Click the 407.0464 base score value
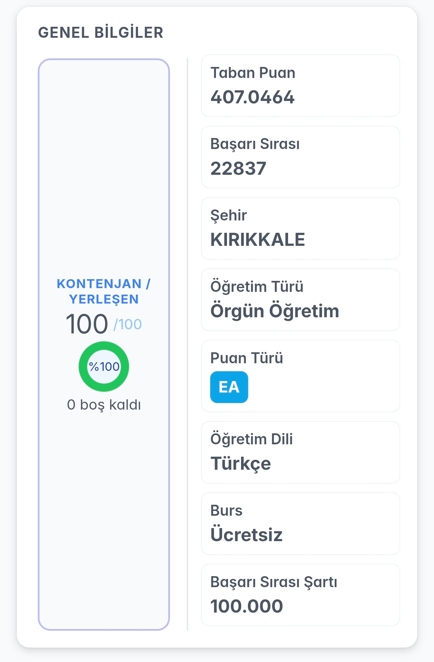Screen dimensions: 434x662 click(252, 97)
